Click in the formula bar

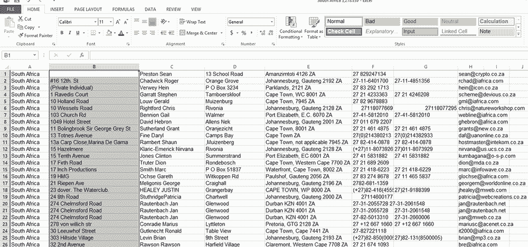point(308,55)
